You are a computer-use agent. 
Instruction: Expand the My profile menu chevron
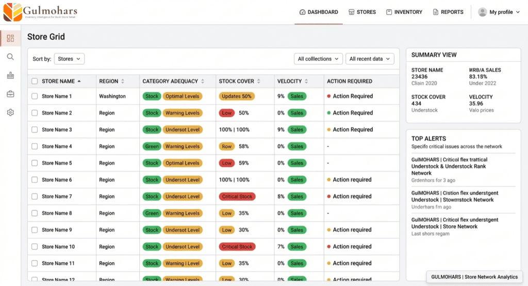coord(518,12)
